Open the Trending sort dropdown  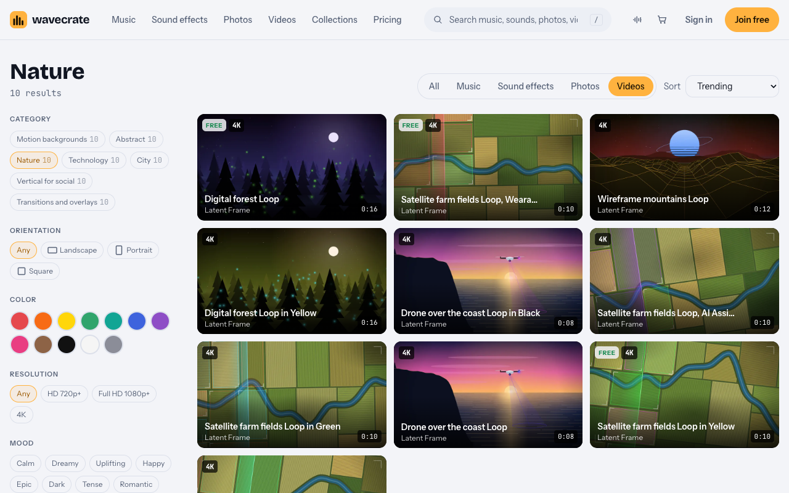[x=732, y=86]
